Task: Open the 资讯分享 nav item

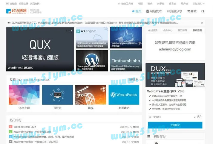Action: tap(174, 11)
